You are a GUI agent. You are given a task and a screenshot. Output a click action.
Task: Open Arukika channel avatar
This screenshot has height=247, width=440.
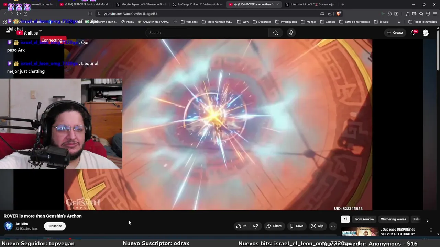tap(8, 226)
